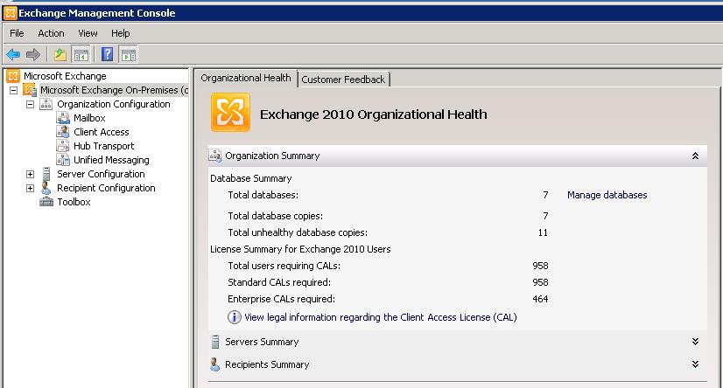
Task: Open the View menu
Action: point(88,33)
